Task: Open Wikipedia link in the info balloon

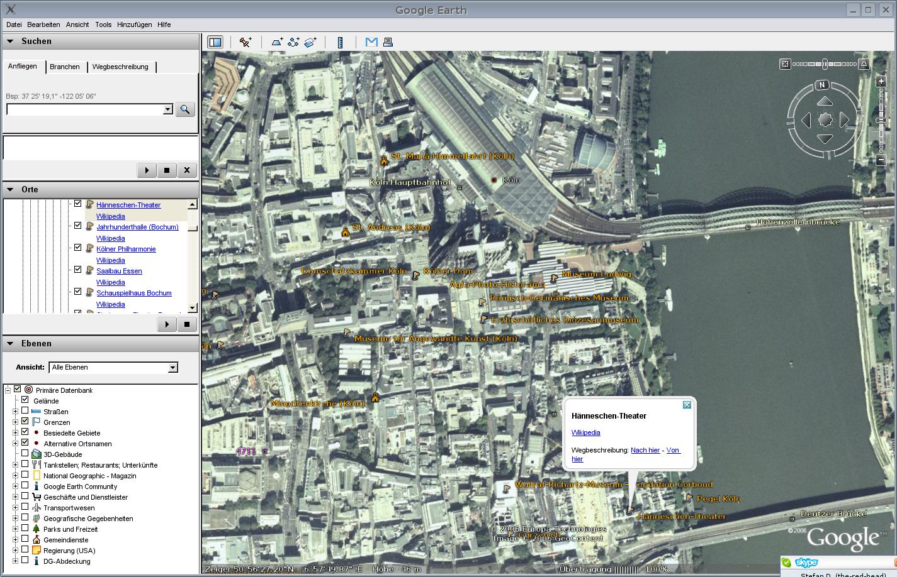Action: (585, 432)
